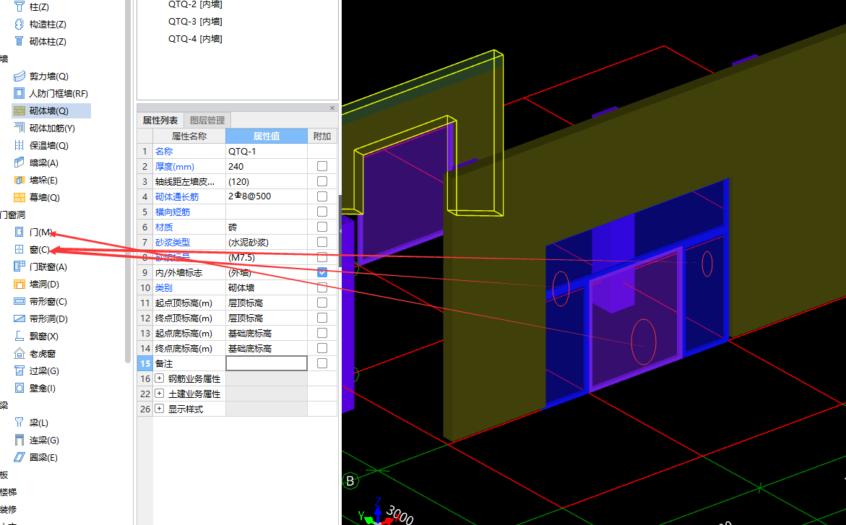The image size is (846, 525).
Task: Open the 装修 category in component list
Action: tap(8, 509)
